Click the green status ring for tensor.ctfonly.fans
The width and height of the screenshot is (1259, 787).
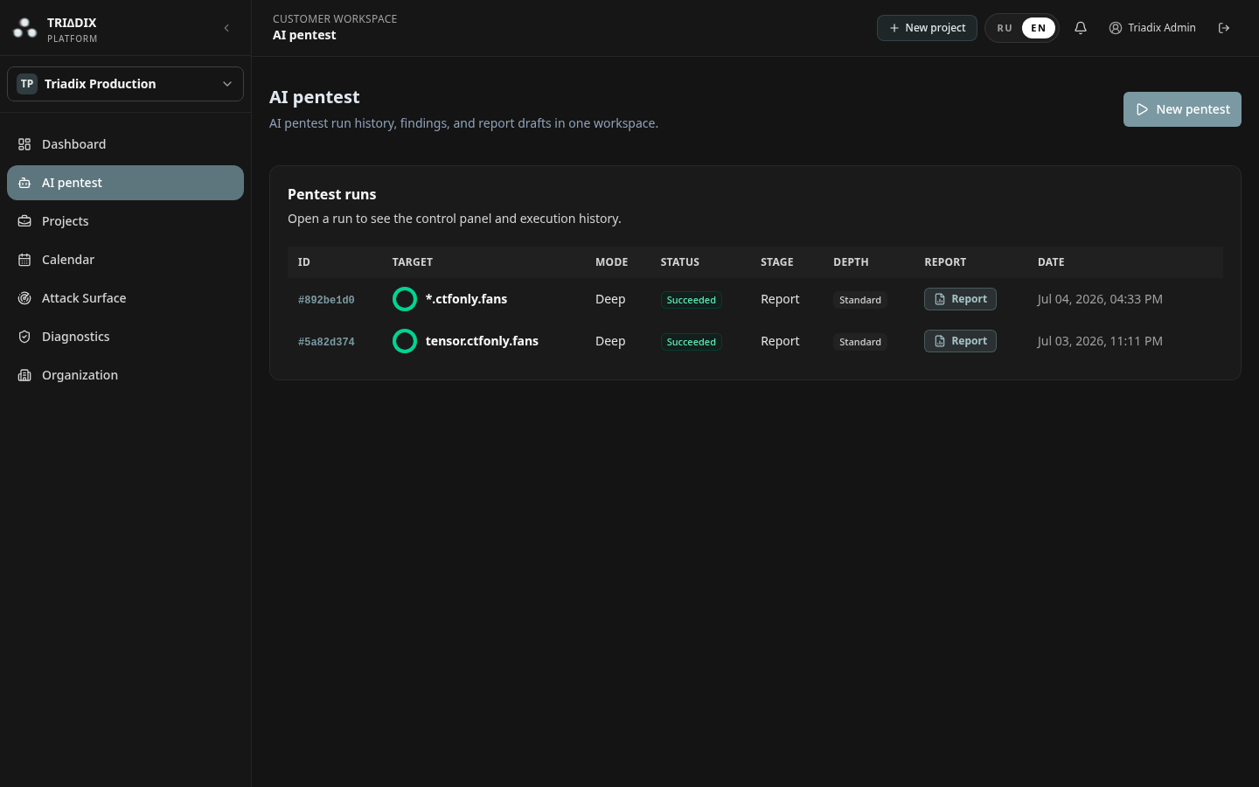[x=405, y=341]
